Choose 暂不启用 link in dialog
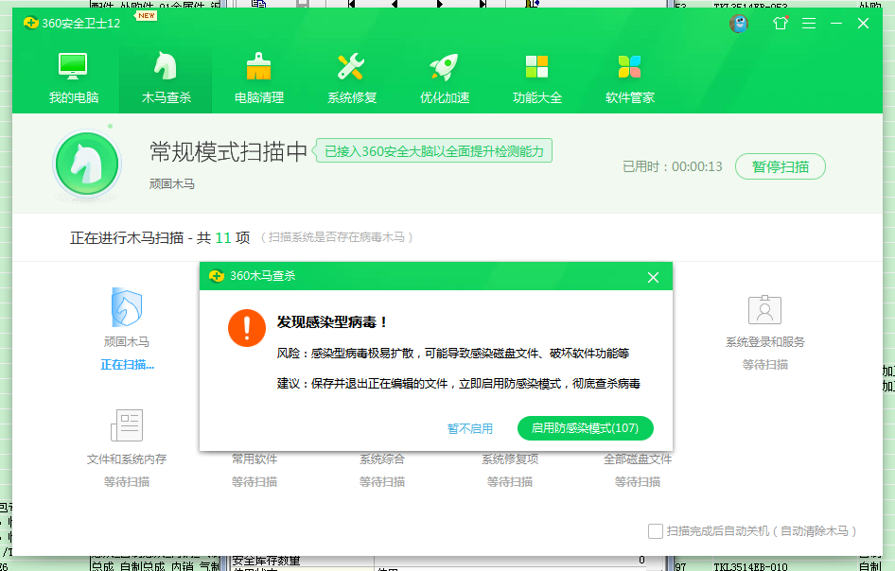895x571 pixels. tap(470, 428)
